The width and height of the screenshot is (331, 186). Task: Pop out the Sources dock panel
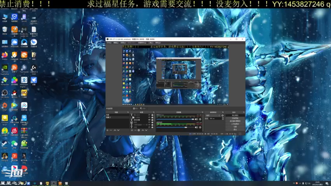point(154,112)
